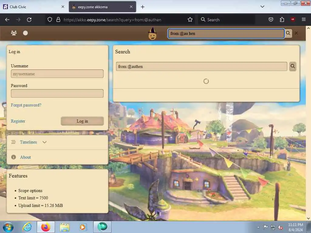
Task: Open a new browser tab with plus
Action: (x=142, y=7)
